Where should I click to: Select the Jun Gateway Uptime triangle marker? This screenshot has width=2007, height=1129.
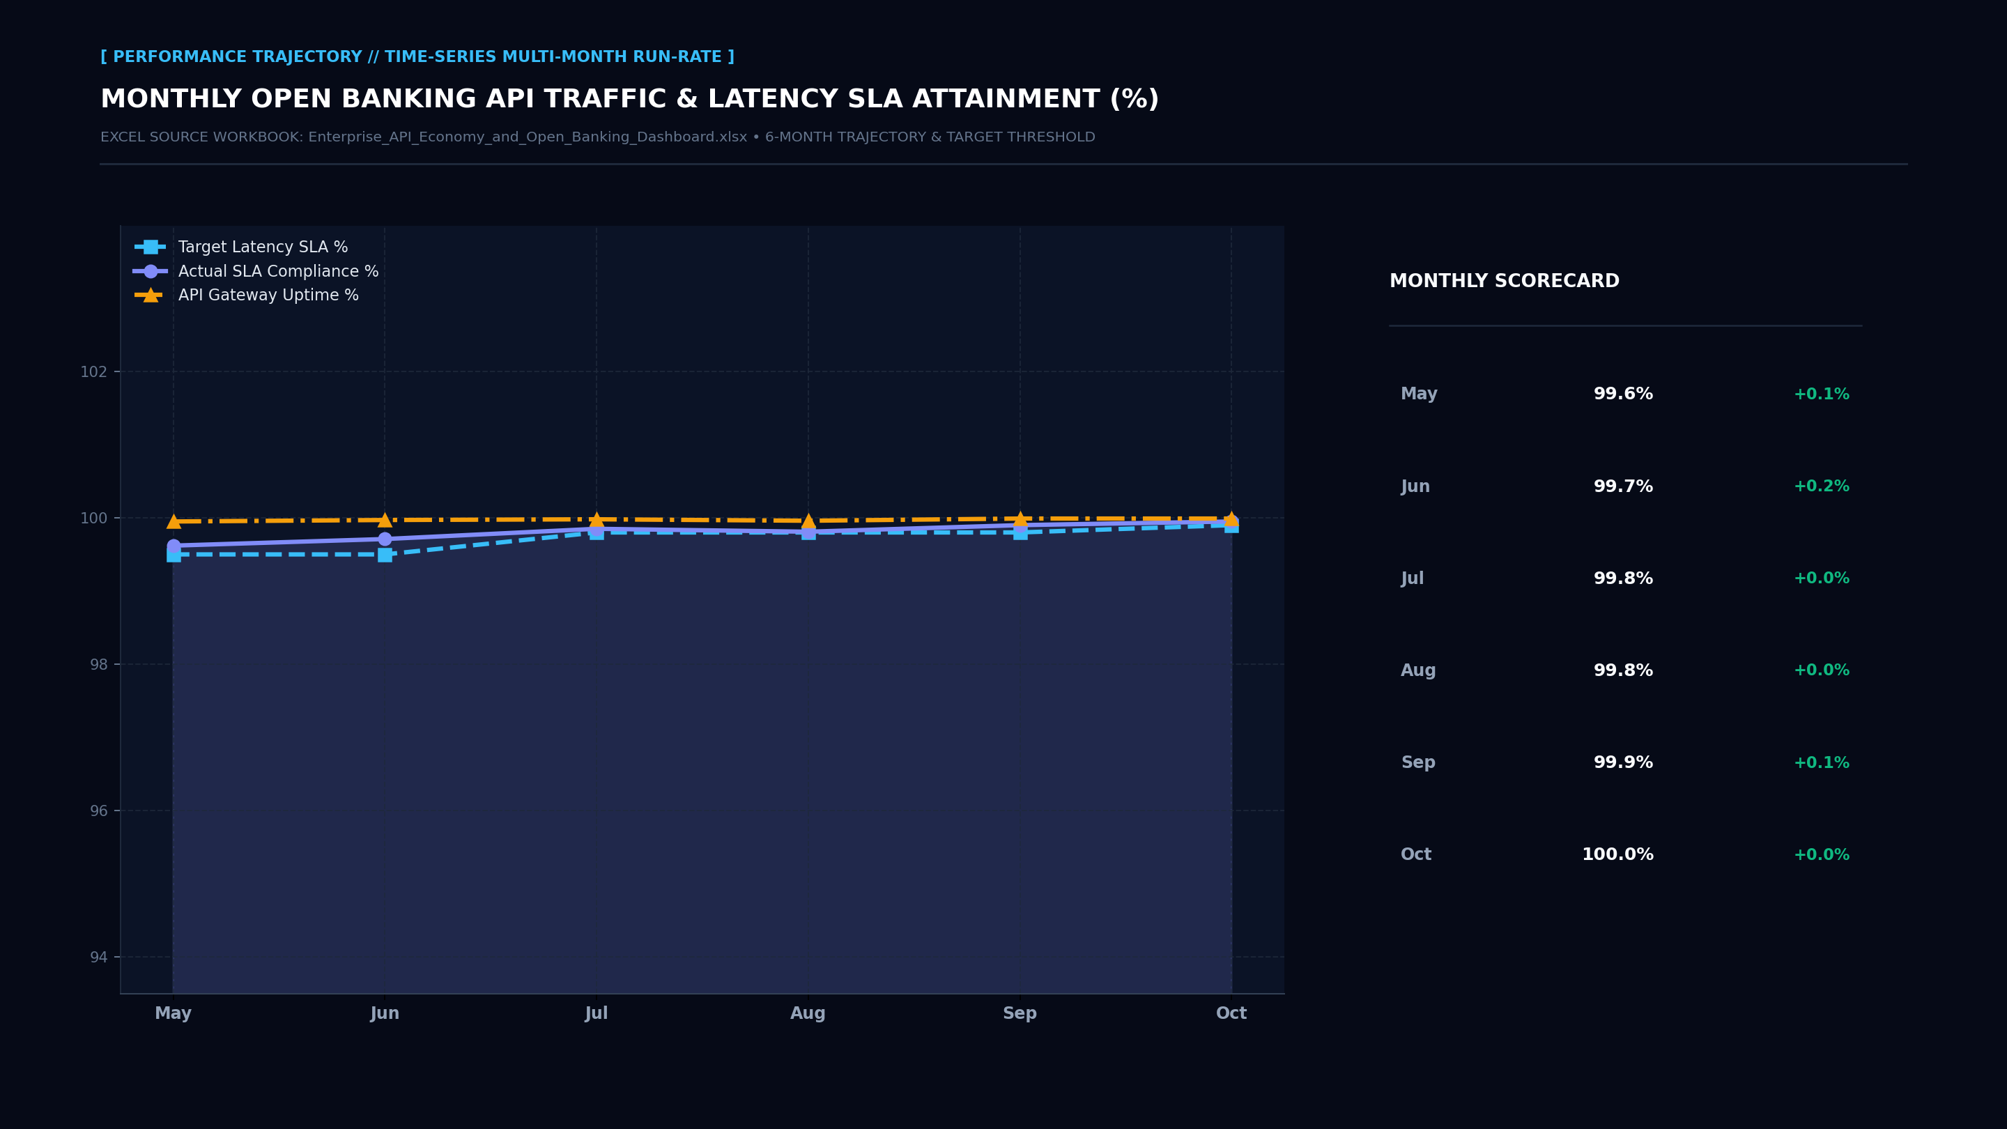tap(385, 520)
